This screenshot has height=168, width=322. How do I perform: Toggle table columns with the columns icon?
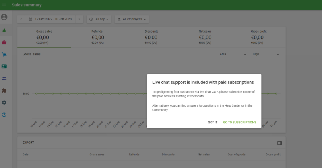(x=279, y=143)
